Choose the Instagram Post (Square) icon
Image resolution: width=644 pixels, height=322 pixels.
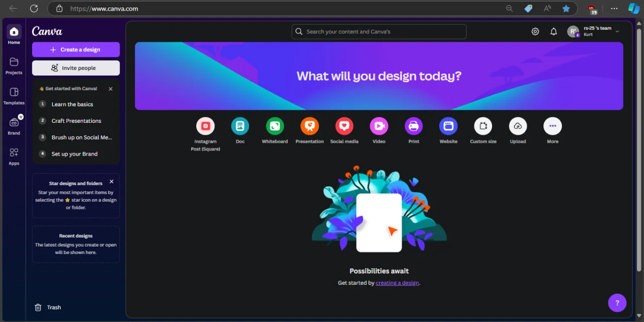[205, 126]
